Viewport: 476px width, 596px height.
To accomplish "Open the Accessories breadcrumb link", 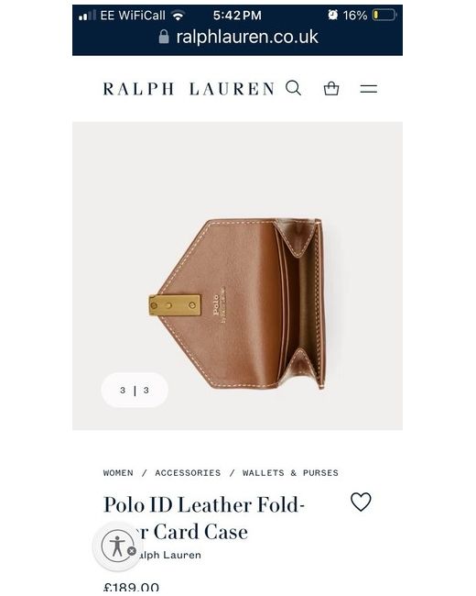I will [x=188, y=473].
